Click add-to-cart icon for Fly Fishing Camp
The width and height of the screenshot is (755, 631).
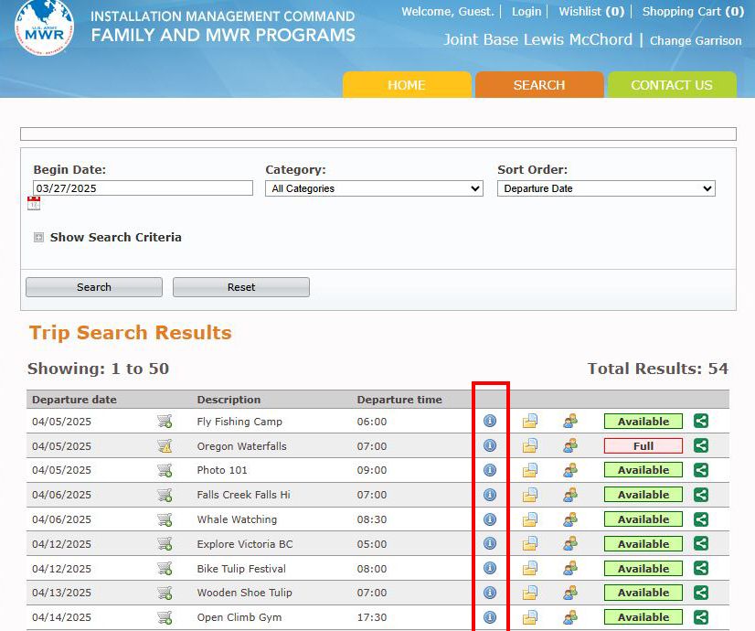click(165, 422)
